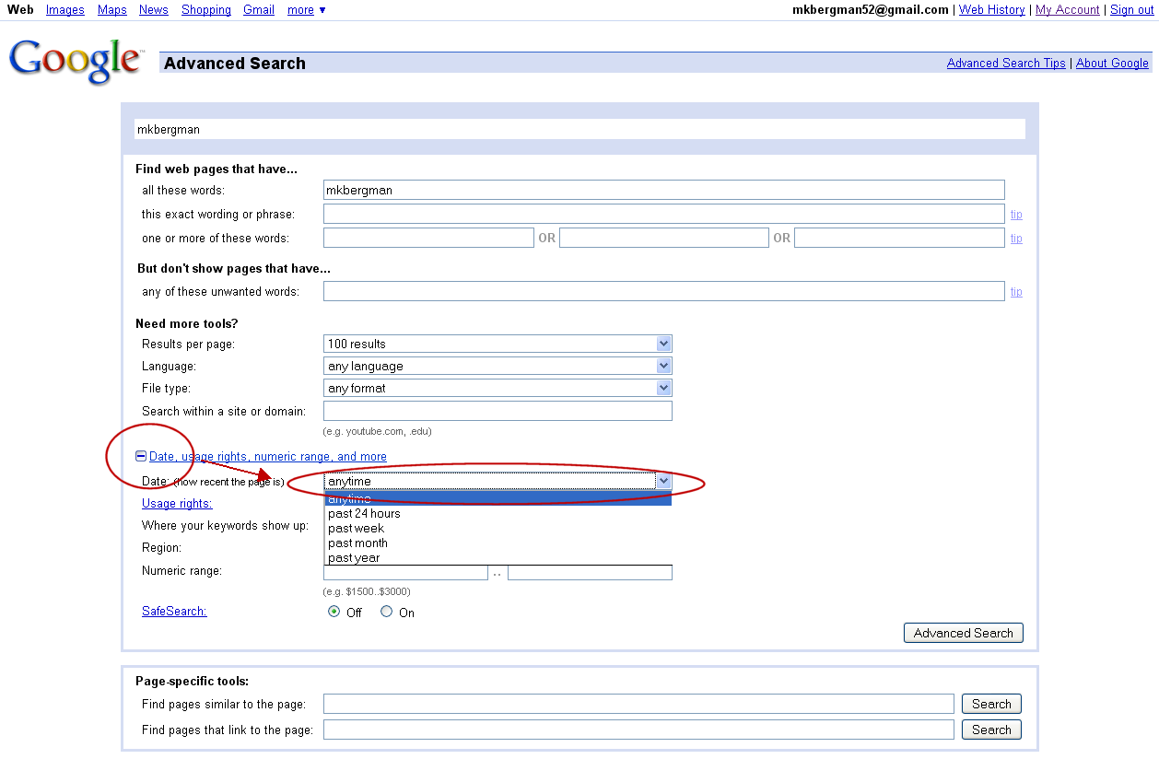This screenshot has width=1159, height=759.
Task: Select 'past month' date option
Action: click(498, 543)
